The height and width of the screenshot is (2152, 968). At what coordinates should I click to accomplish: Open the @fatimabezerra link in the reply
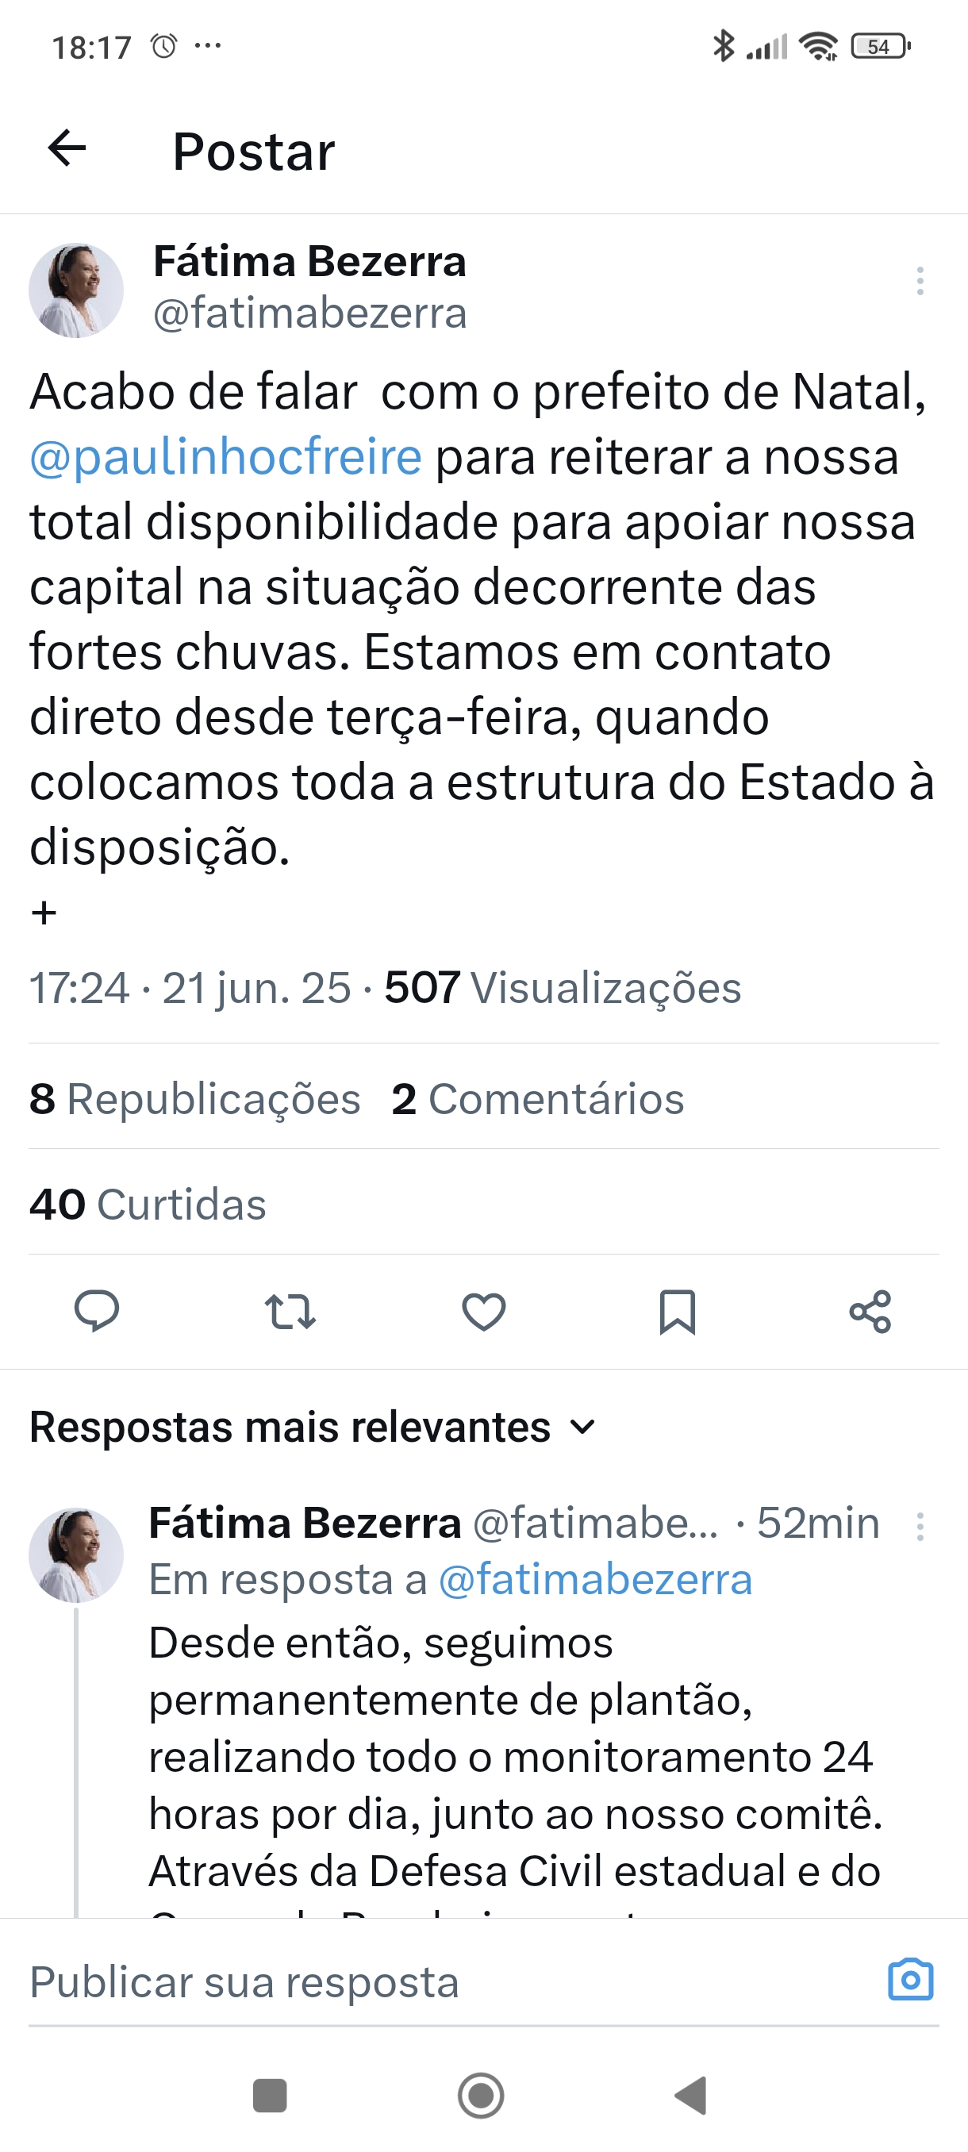tap(596, 1580)
